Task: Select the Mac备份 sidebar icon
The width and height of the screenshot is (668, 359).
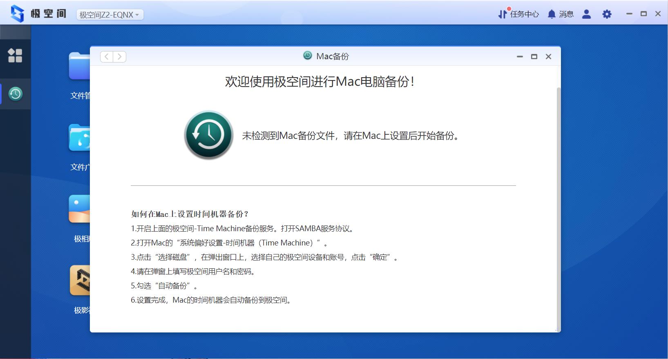Action: tap(16, 94)
